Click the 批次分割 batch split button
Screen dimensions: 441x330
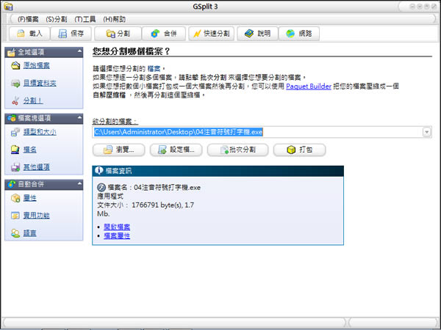click(x=237, y=150)
